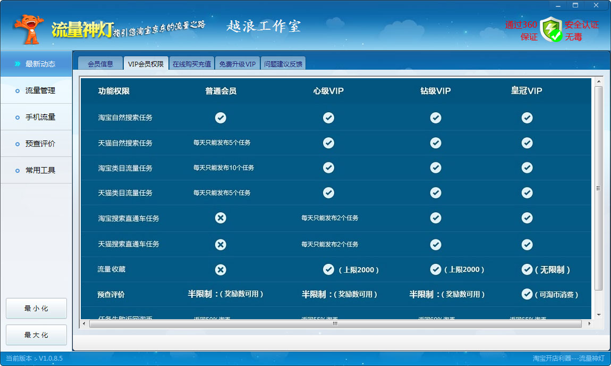
Task: Click the 淘宝搜索直通车任务 row label
Action: [x=129, y=218]
